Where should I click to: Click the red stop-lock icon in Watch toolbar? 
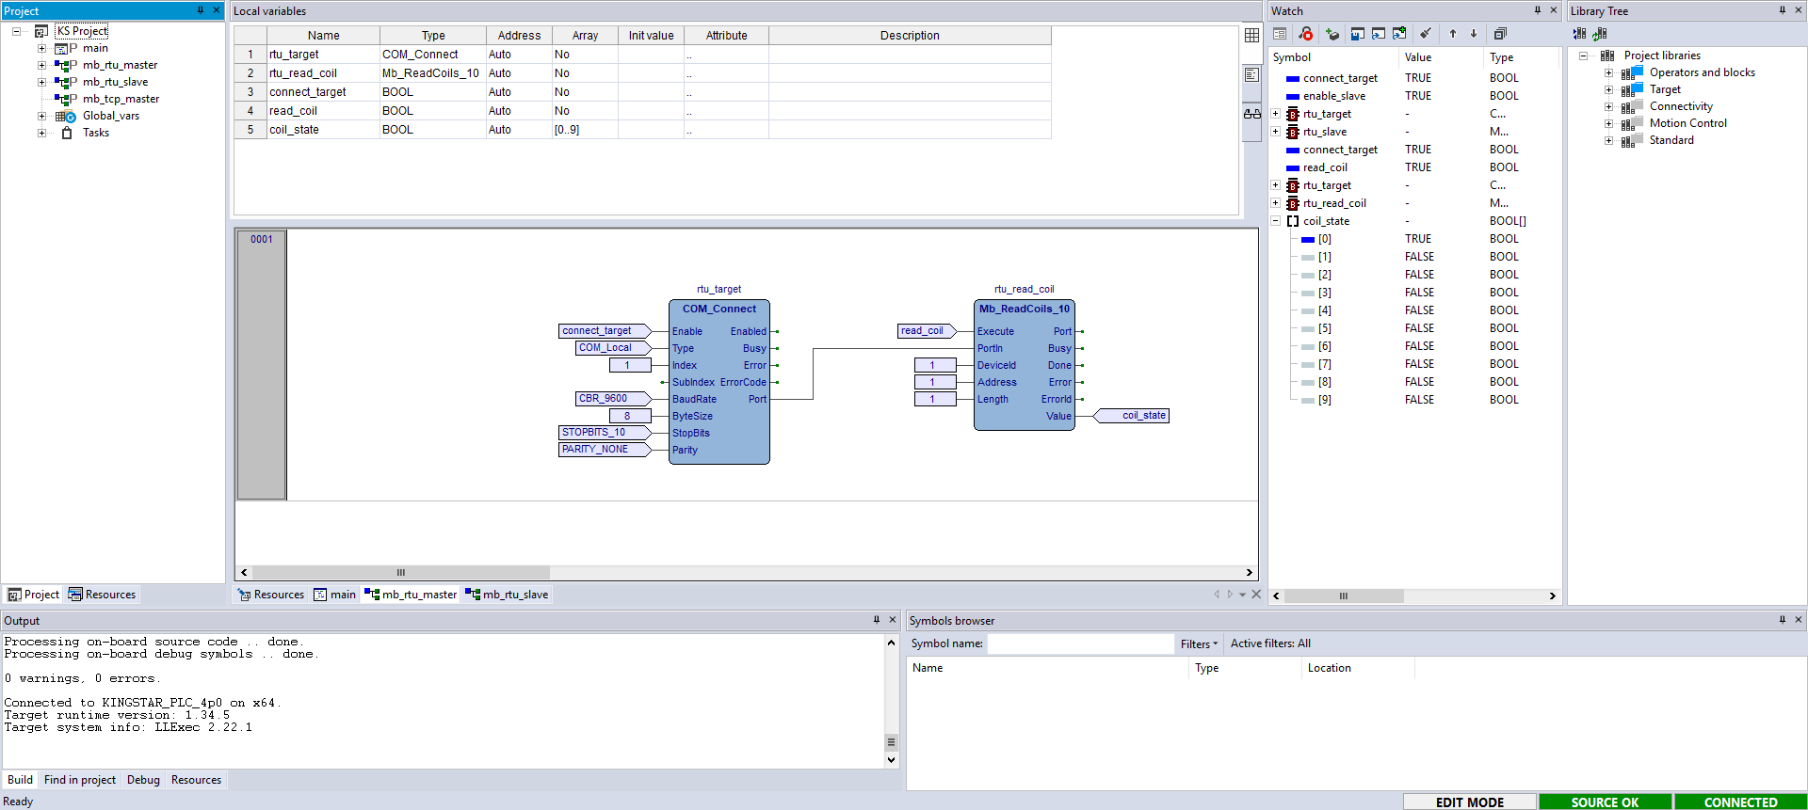coord(1305,34)
